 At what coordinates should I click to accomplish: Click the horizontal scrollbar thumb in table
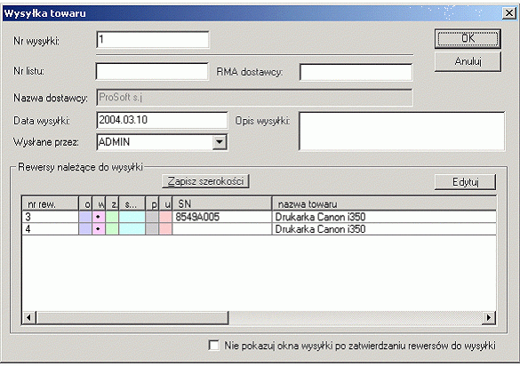[132, 318]
